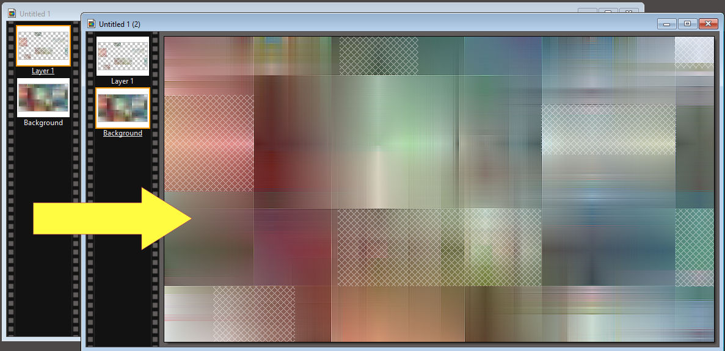Maximize the Untitled 1 (2) window
Viewport: 725px width, 351px height.
[688, 24]
